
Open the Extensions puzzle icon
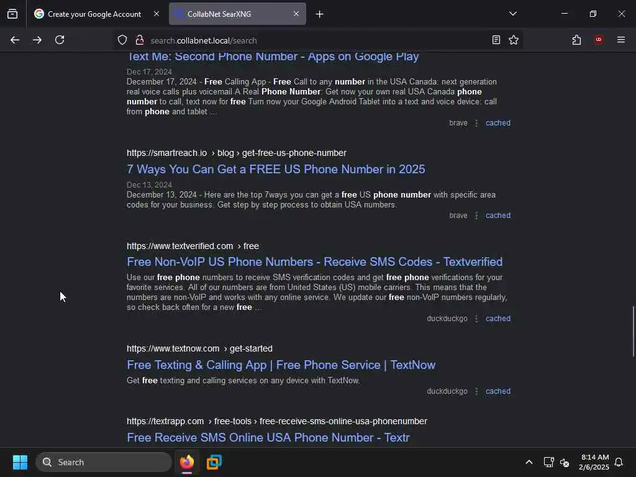[576, 40]
